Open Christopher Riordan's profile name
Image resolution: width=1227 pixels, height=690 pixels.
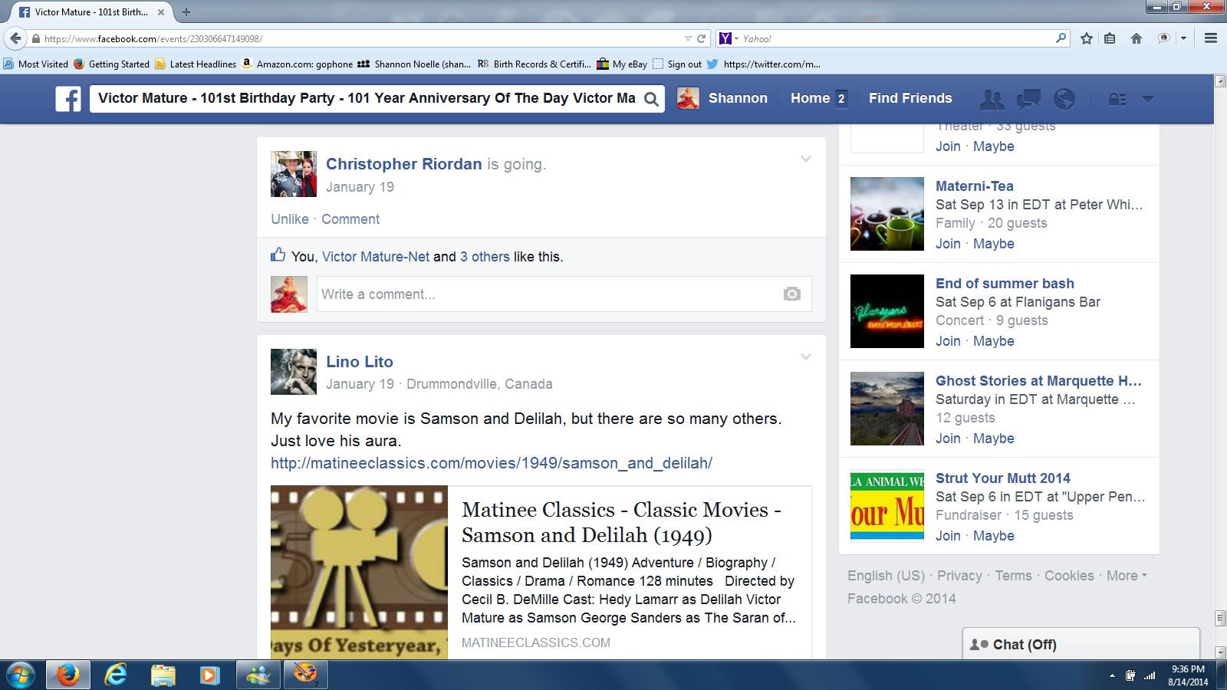coord(404,164)
